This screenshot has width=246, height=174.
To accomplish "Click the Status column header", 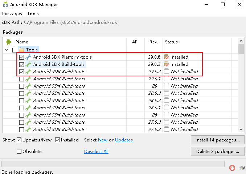I will pos(171,42).
